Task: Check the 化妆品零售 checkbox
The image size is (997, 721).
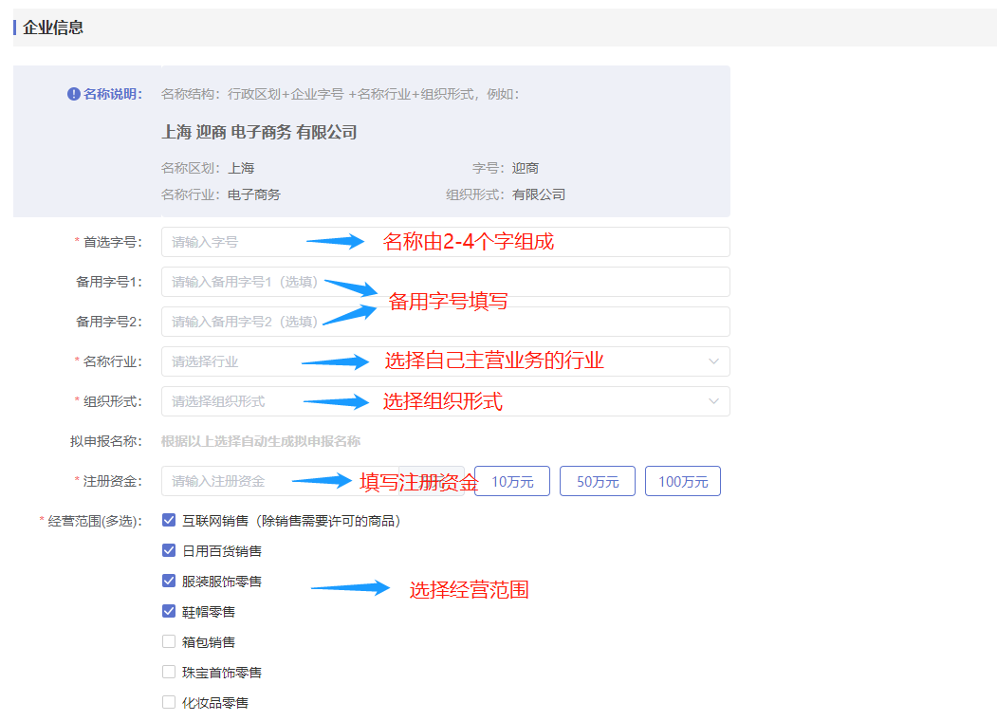Action: (169, 702)
